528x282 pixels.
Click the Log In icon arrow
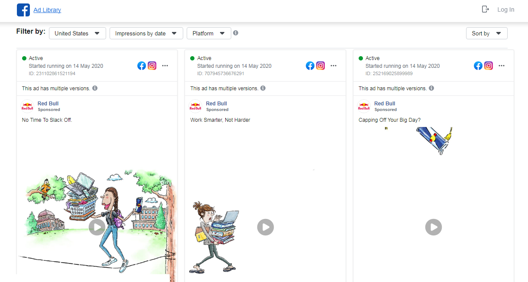click(x=486, y=10)
